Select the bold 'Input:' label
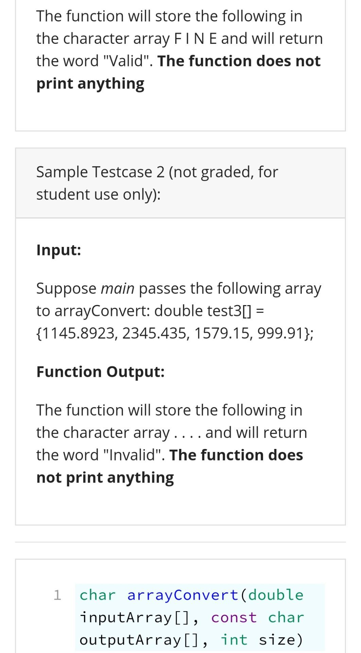The width and height of the screenshot is (361, 653). pyautogui.click(x=59, y=250)
